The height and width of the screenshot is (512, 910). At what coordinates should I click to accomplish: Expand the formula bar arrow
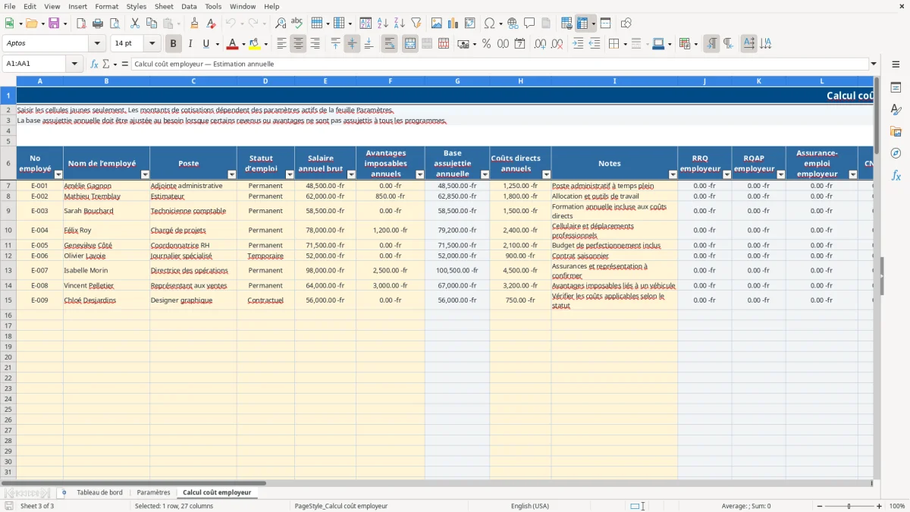click(x=874, y=64)
